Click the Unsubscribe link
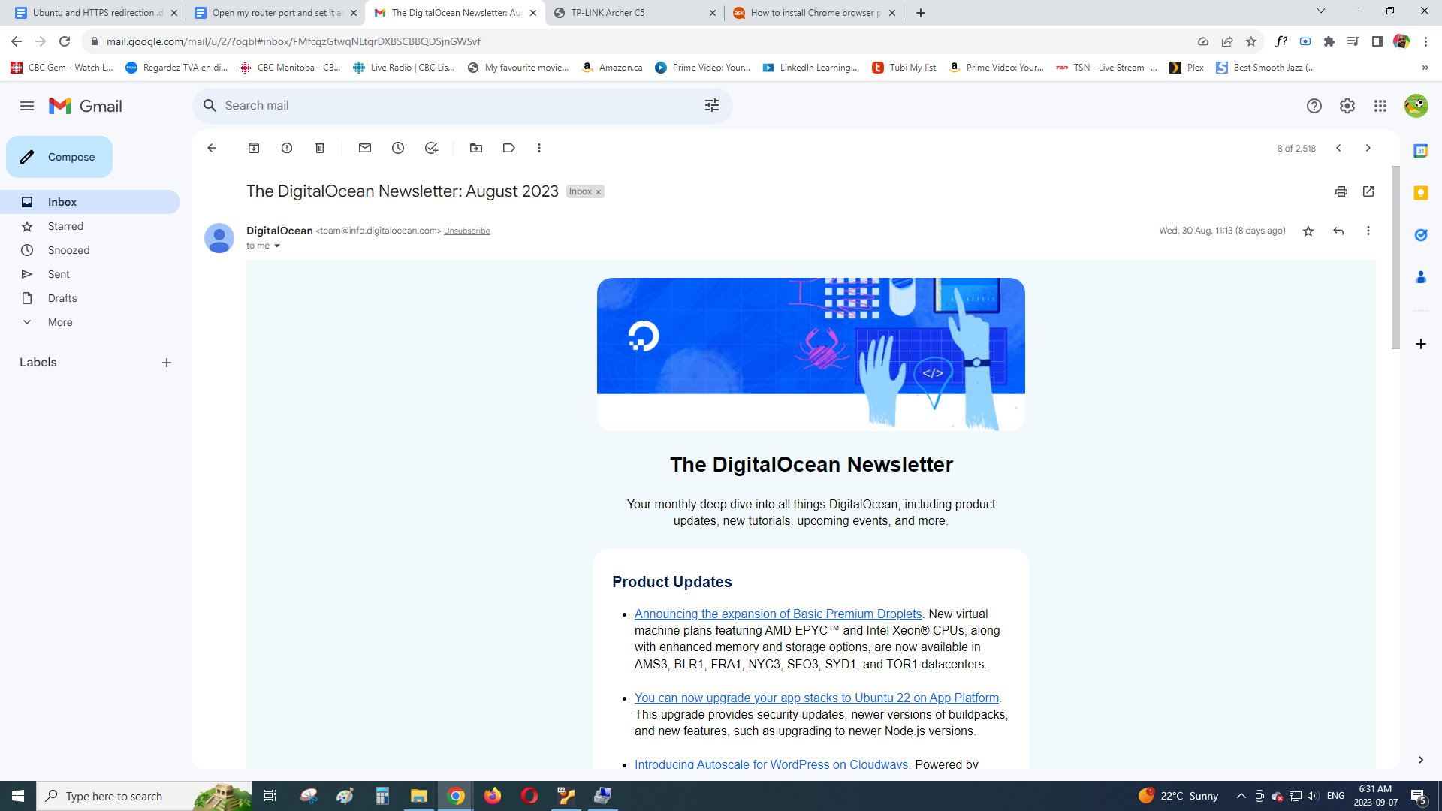This screenshot has width=1442, height=811. point(466,231)
